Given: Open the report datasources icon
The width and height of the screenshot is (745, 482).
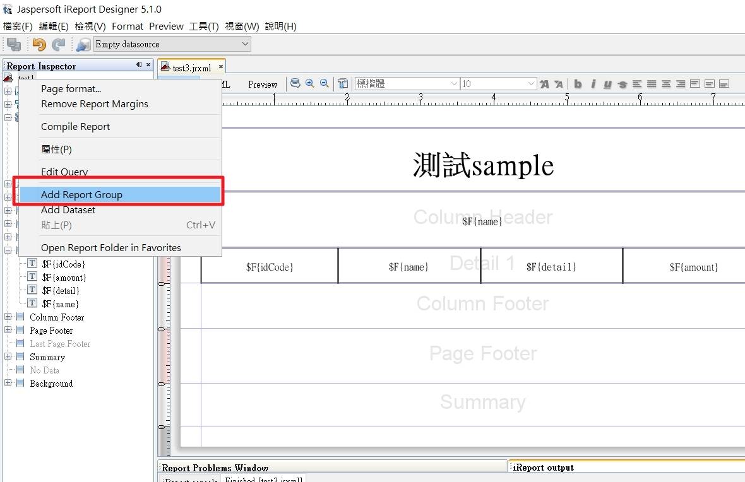Looking at the screenshot, I should 83,44.
